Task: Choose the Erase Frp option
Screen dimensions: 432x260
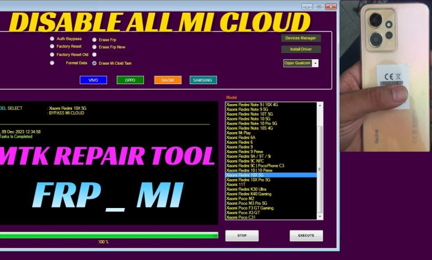Action: pyautogui.click(x=94, y=40)
